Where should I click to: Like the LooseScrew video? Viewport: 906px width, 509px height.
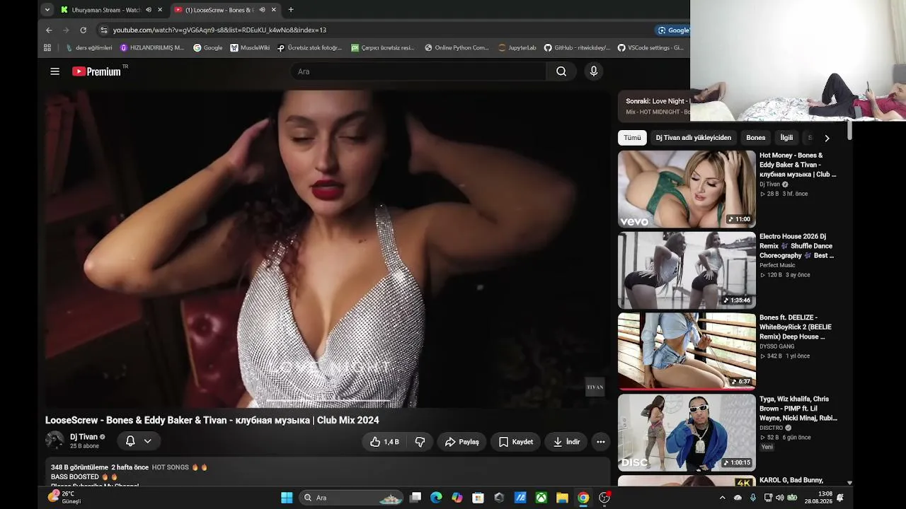pyautogui.click(x=384, y=442)
